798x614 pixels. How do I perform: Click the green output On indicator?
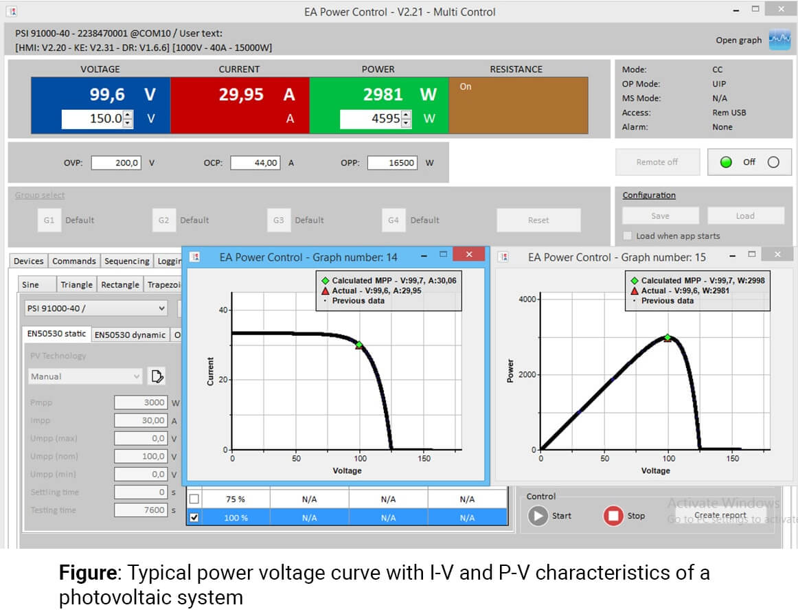[726, 162]
